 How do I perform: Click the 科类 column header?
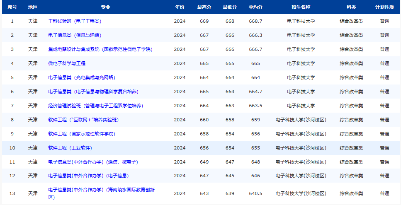(x=351, y=7)
